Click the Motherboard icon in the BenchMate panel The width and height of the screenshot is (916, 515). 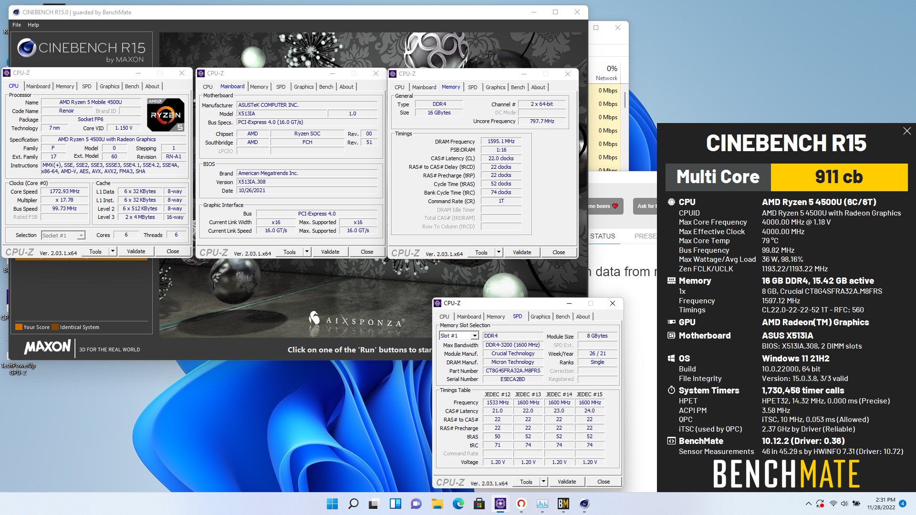click(671, 336)
